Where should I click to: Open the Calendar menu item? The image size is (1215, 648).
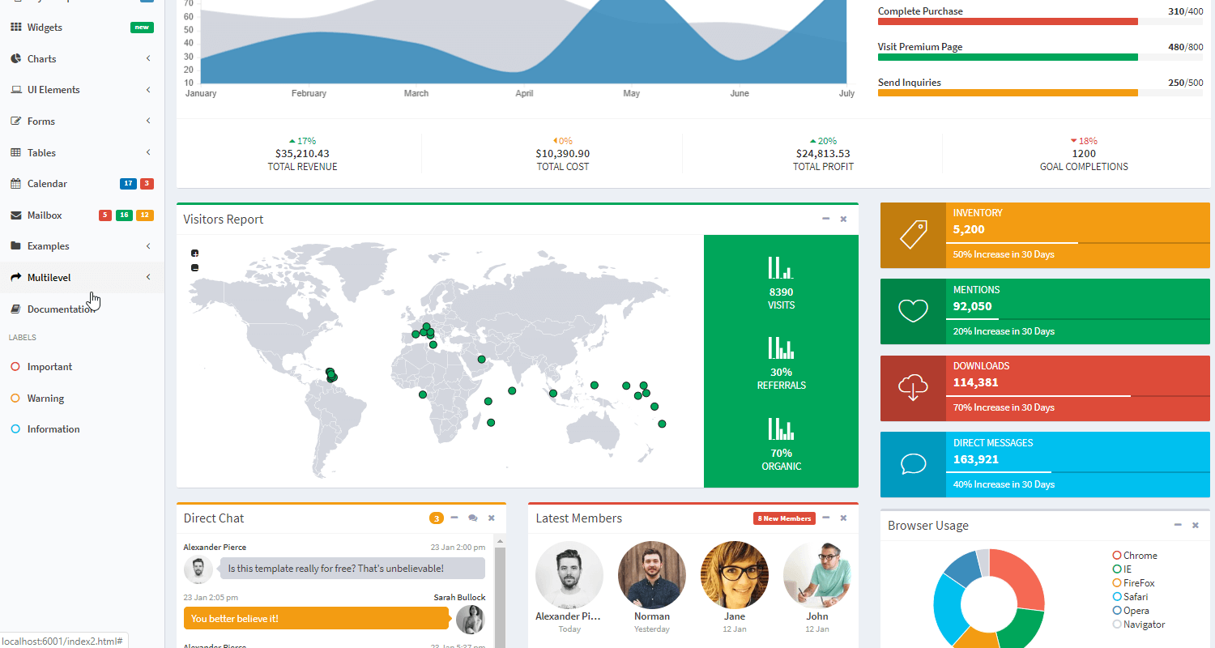(82, 184)
